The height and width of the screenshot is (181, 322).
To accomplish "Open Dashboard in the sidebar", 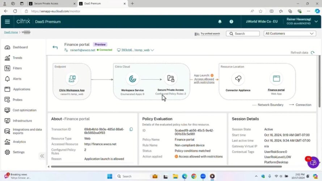I will pyautogui.click(x=20, y=47).
